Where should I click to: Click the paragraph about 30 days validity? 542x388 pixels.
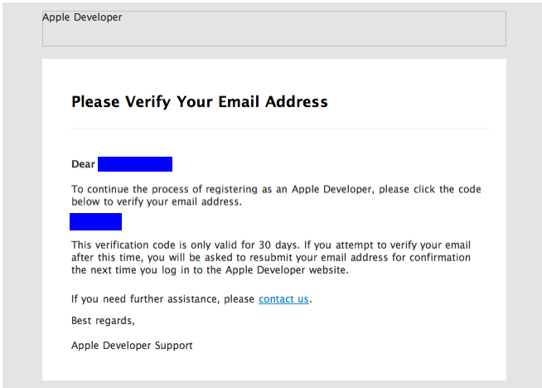click(x=271, y=257)
